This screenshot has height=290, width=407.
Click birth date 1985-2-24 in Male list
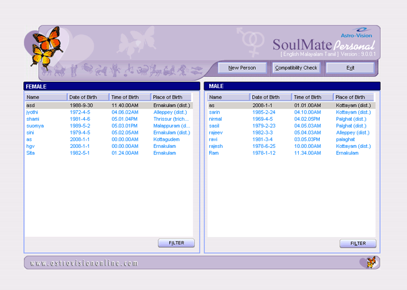coord(264,112)
